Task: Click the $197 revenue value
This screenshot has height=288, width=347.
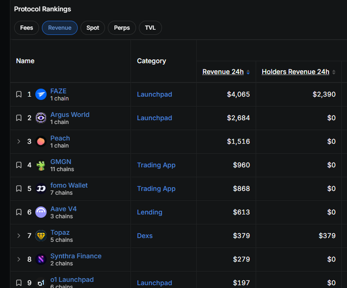Action: click(x=241, y=283)
